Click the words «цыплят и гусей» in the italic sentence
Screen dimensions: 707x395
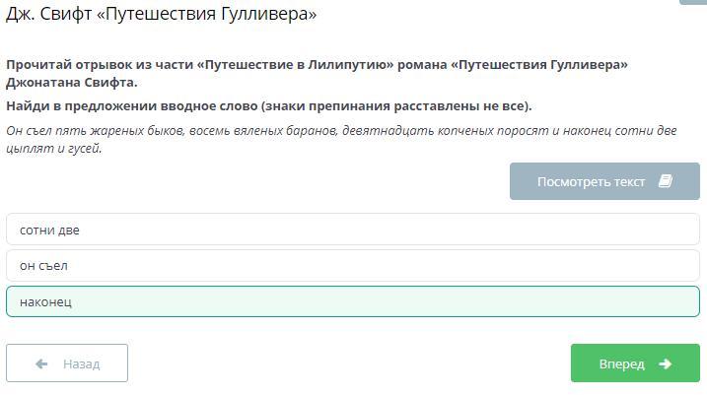pos(53,149)
